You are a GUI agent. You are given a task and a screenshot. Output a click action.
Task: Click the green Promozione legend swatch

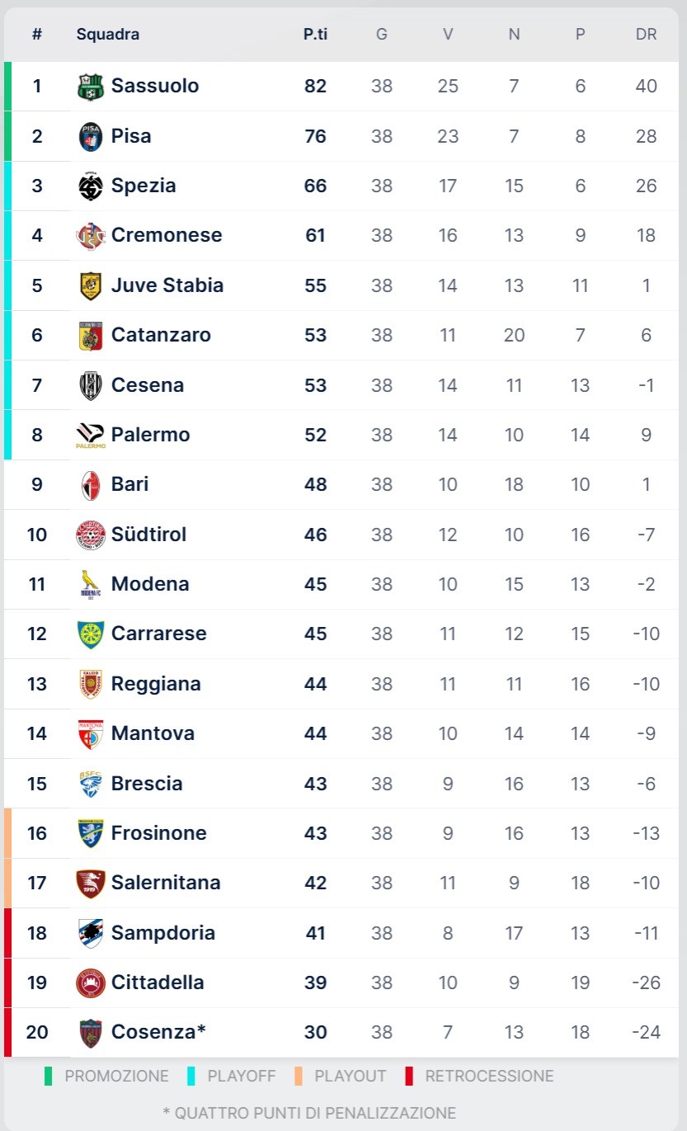pyautogui.click(x=48, y=1076)
